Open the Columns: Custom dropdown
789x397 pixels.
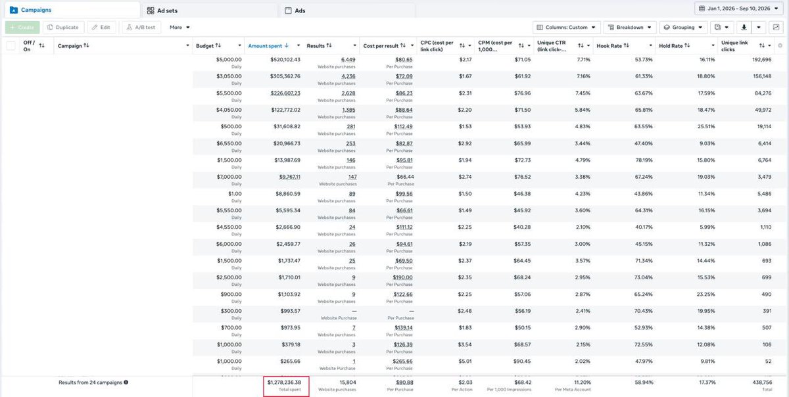click(566, 28)
